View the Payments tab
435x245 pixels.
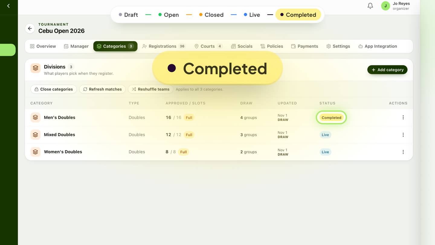pyautogui.click(x=304, y=46)
